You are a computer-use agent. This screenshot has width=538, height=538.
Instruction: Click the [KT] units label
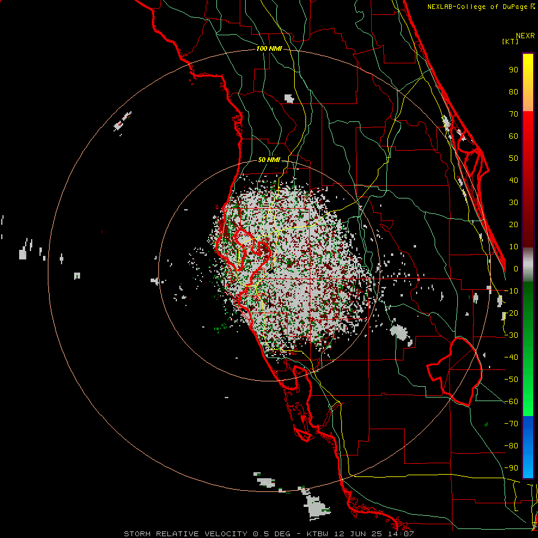(510, 41)
